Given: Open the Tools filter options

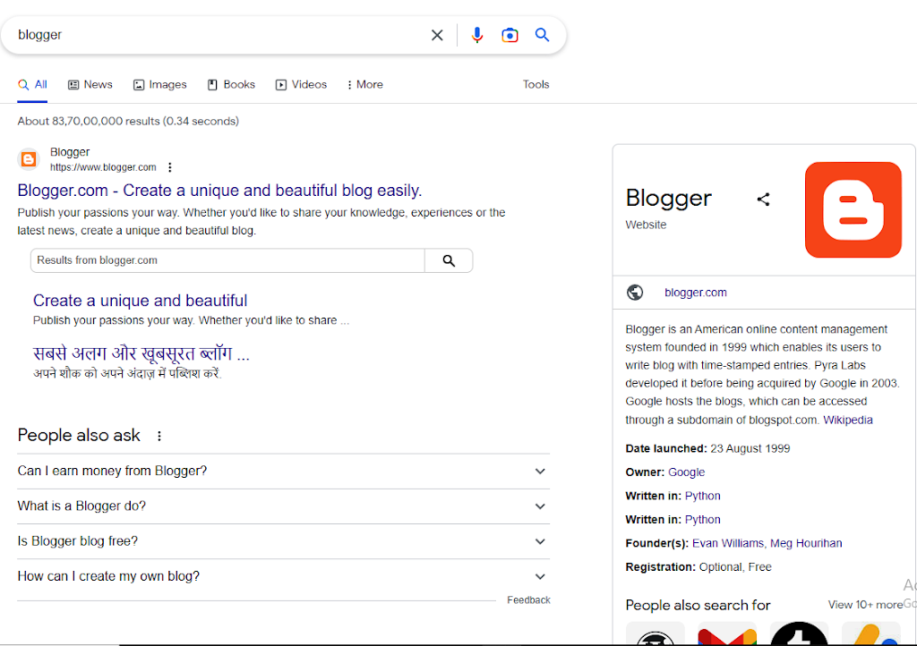Looking at the screenshot, I should coord(536,85).
